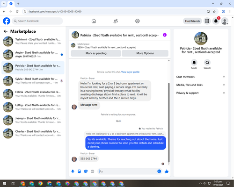Open the Felicia conversation
The height and width of the screenshot is (187, 234).
pyautogui.click(x=33, y=94)
